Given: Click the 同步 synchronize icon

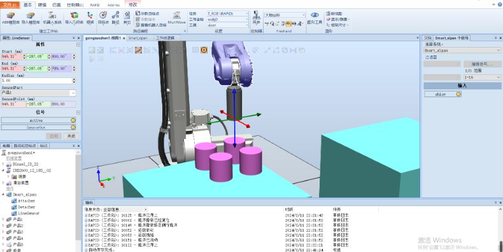Looking at the screenshot, I should pyautogui.click(x=256, y=18).
